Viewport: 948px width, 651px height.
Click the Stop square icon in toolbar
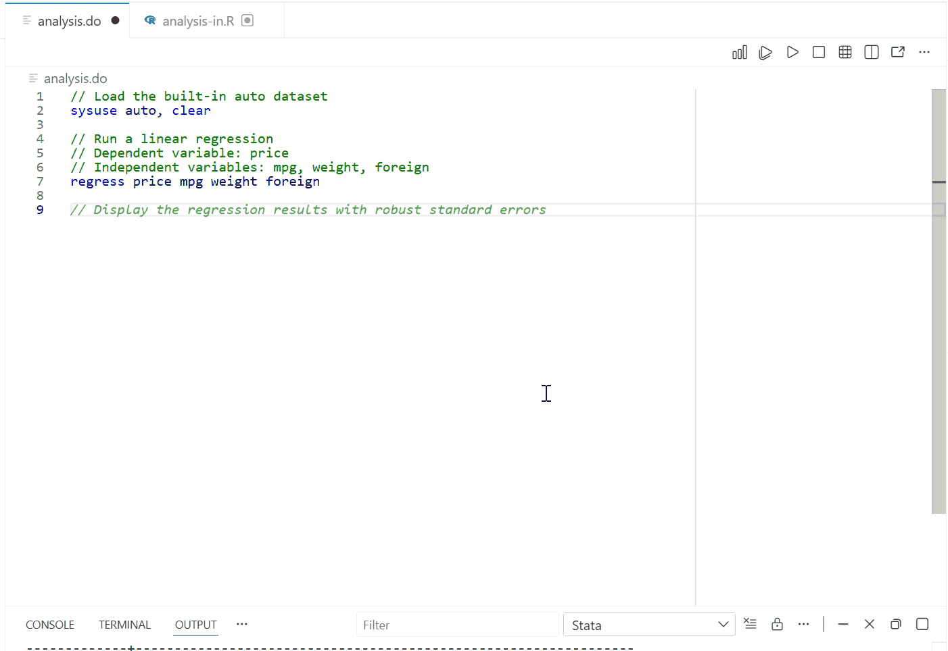pos(818,53)
